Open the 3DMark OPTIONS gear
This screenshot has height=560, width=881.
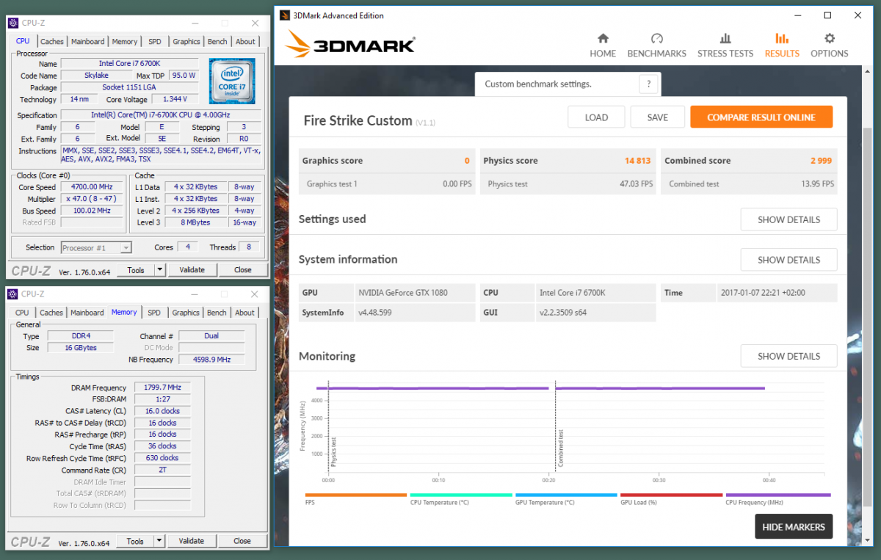829,46
